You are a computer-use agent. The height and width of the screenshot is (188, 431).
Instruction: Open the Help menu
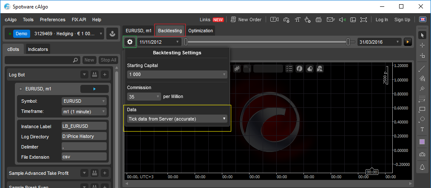coord(97,20)
